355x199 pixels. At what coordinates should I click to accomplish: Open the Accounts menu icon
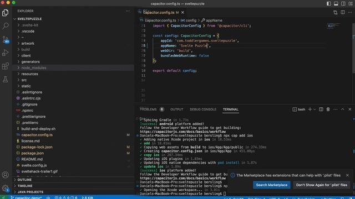click(x=5, y=175)
